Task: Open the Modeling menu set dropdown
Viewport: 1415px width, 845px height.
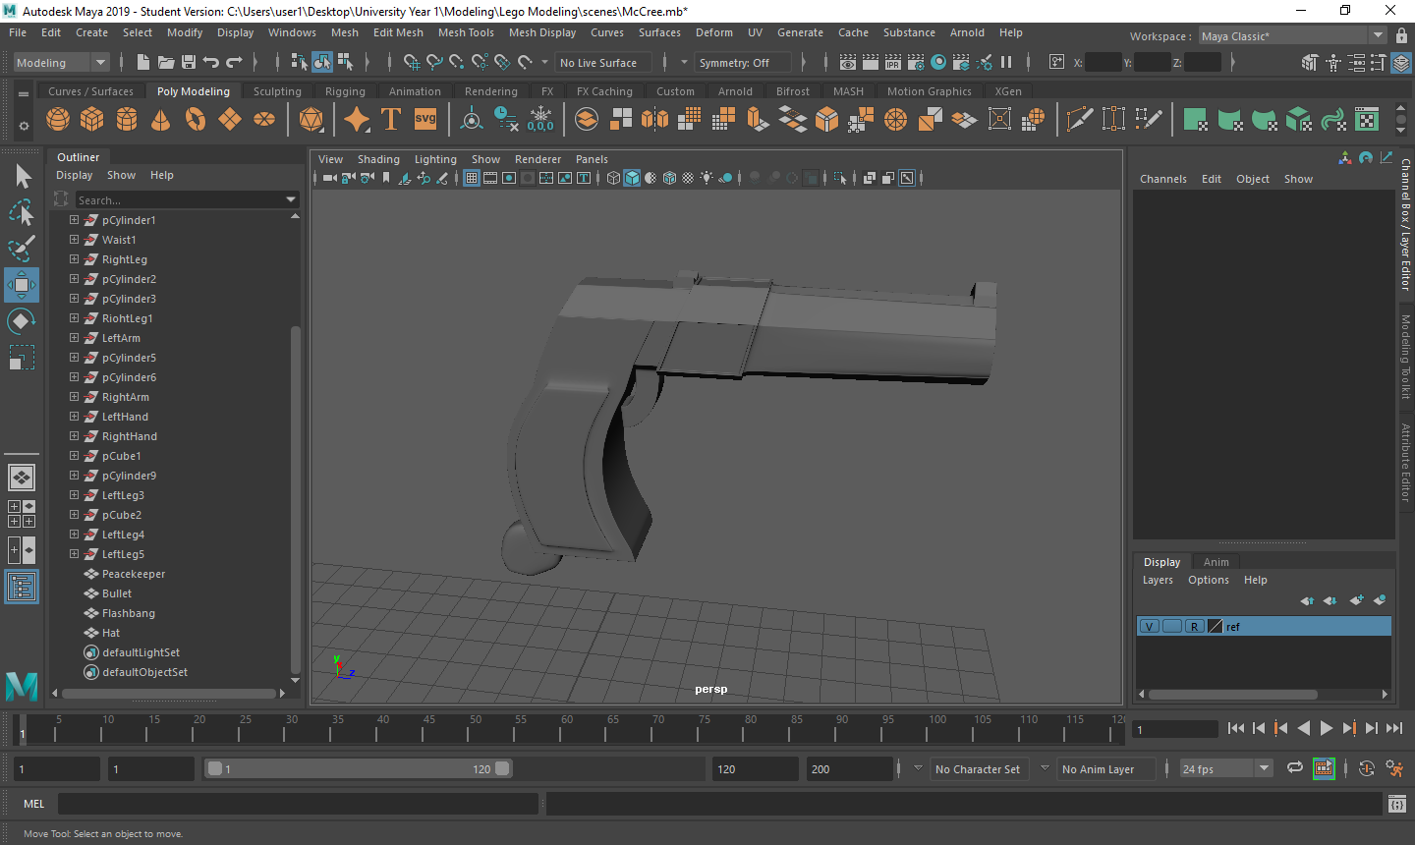Action: click(x=61, y=62)
